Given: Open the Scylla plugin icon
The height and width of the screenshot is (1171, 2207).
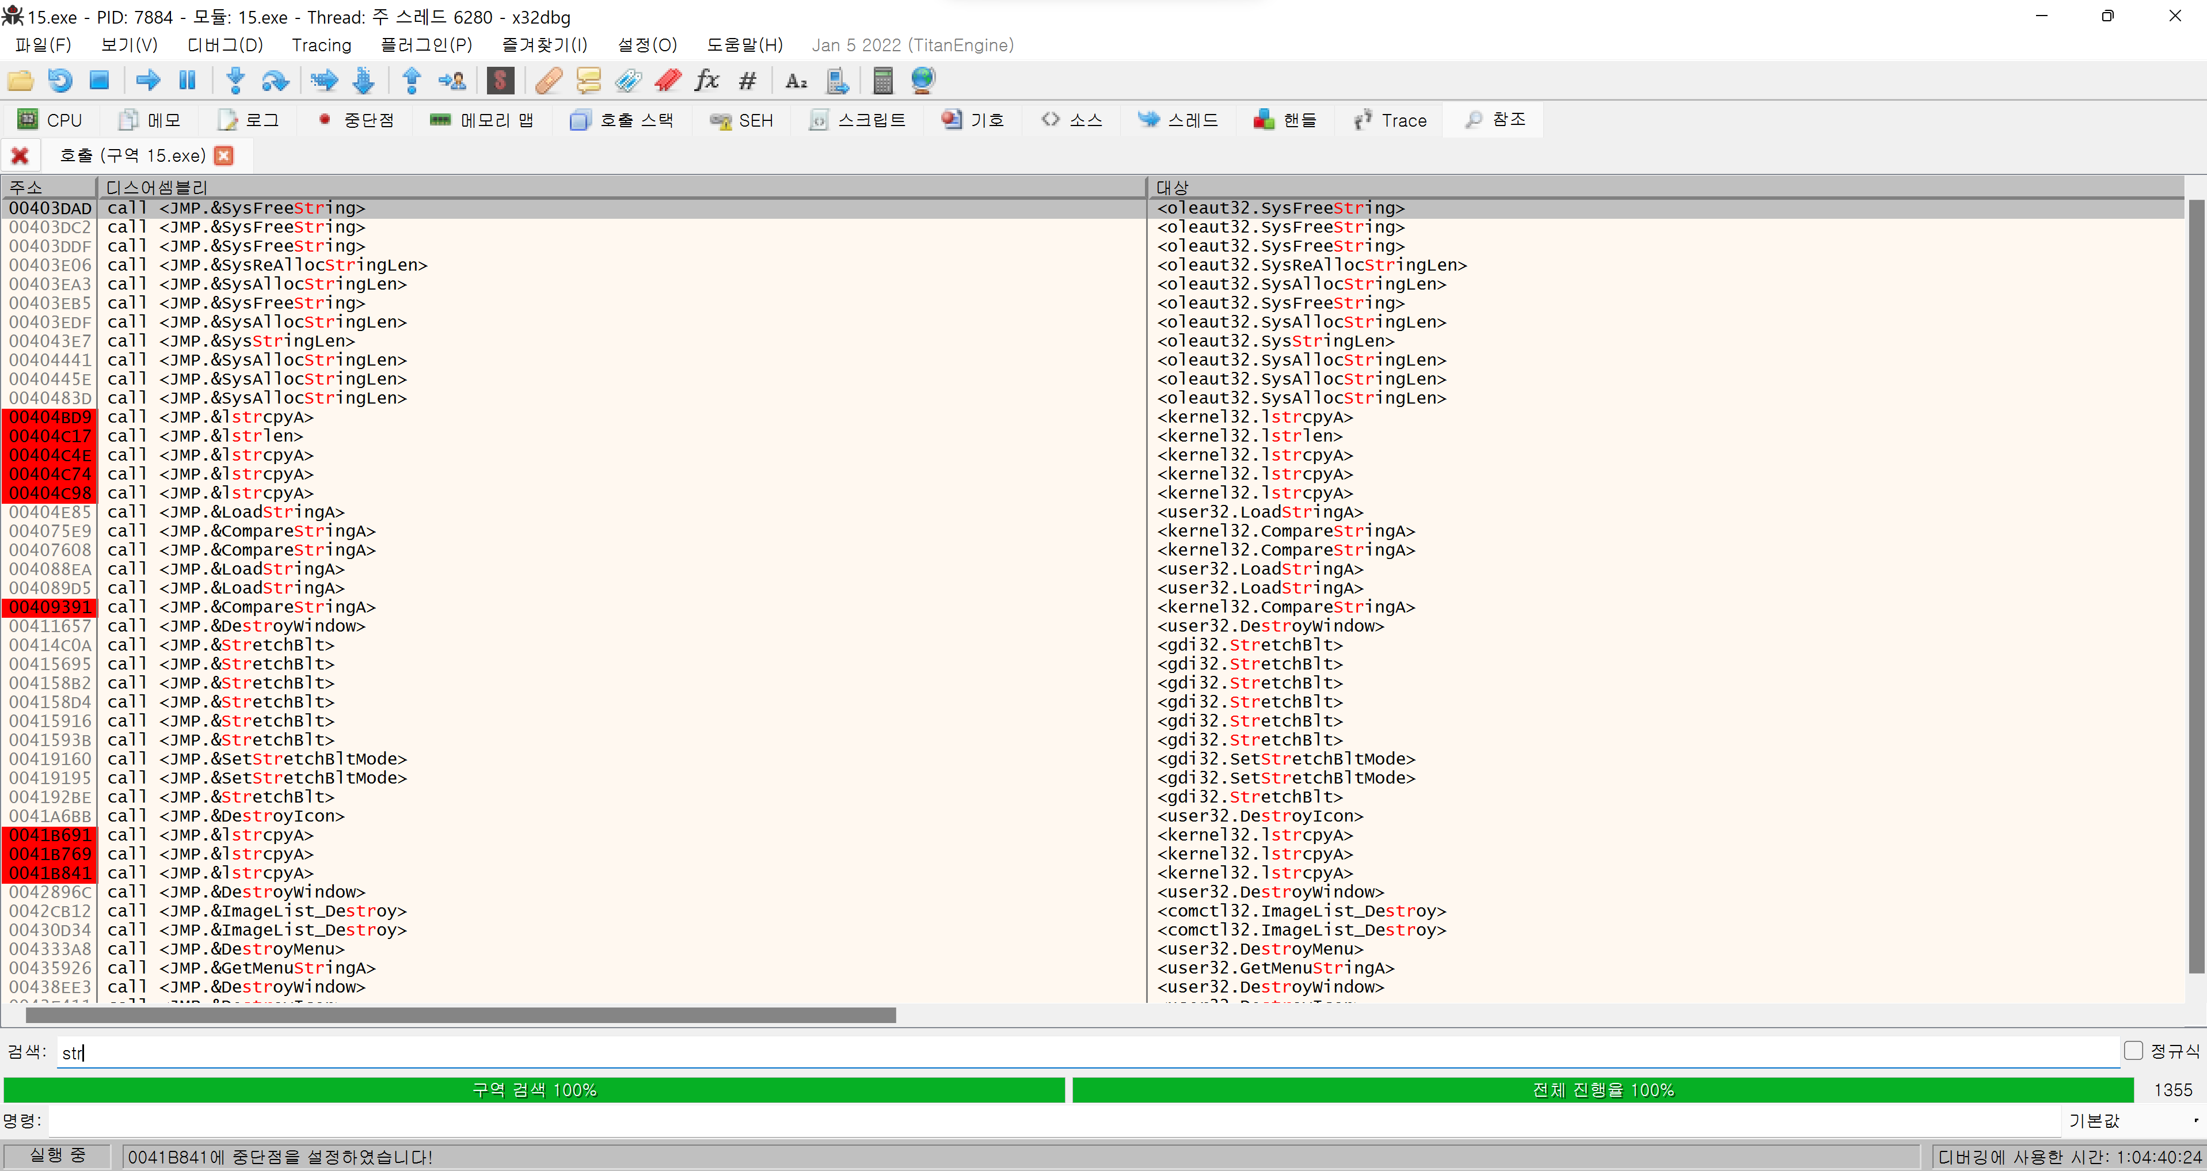Looking at the screenshot, I should (500, 81).
